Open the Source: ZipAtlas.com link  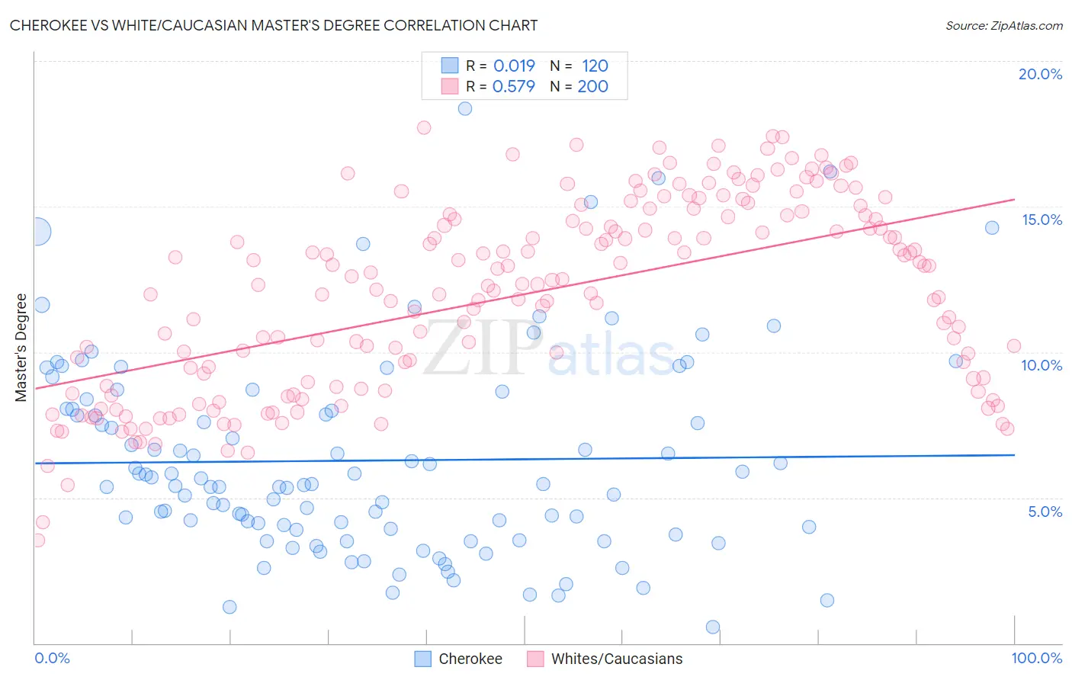[x=1004, y=25]
